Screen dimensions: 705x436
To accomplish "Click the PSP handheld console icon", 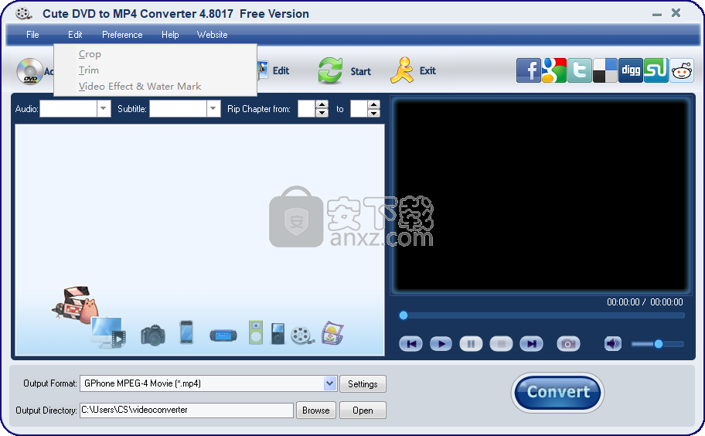I will click(223, 336).
